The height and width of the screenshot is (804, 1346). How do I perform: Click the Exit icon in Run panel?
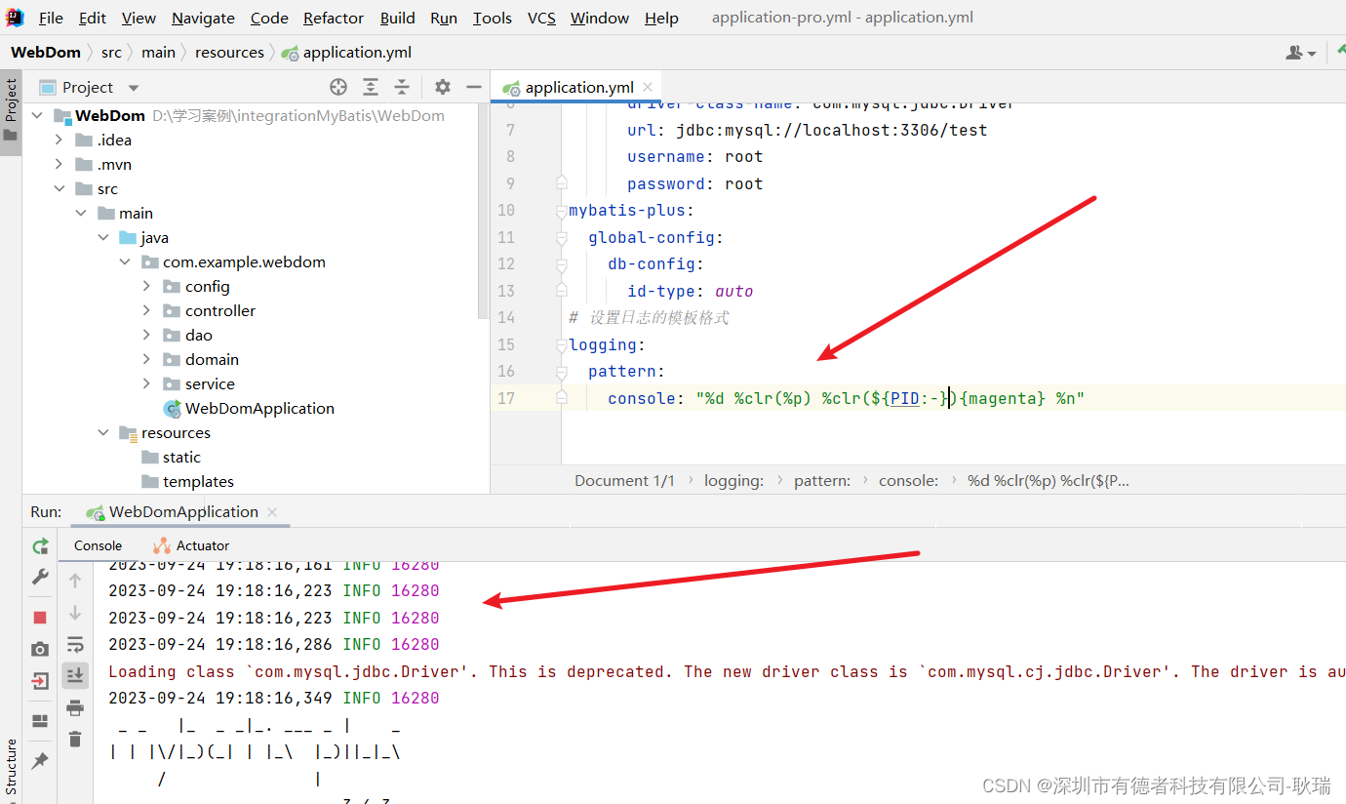(x=40, y=681)
